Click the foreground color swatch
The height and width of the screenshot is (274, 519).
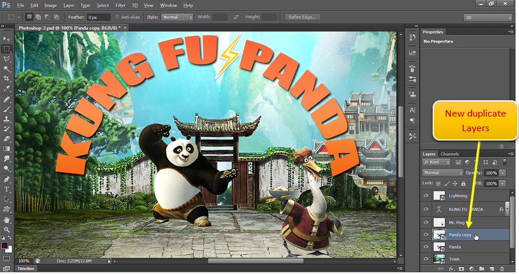click(4, 245)
